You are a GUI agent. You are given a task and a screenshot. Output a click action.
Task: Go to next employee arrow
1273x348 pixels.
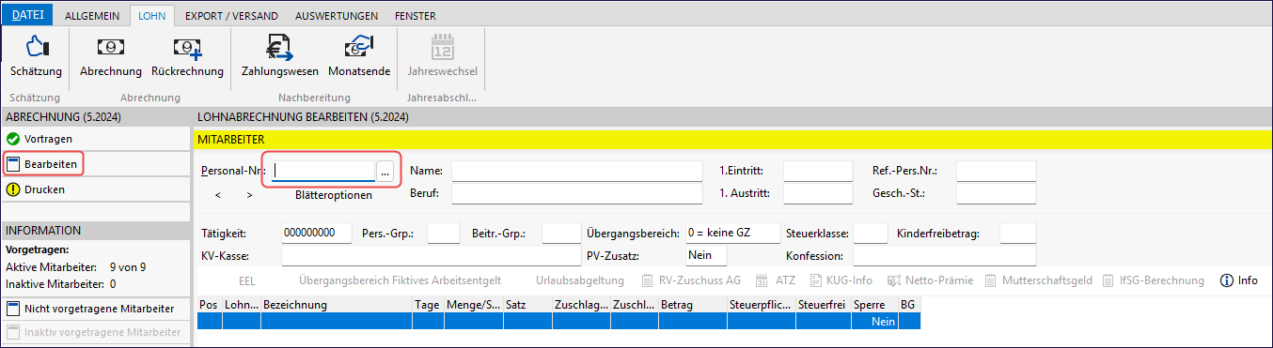[x=249, y=195]
